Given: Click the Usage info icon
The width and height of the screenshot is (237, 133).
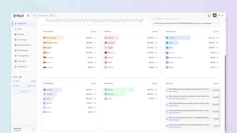Looking at the screenshot, I should [20, 77].
